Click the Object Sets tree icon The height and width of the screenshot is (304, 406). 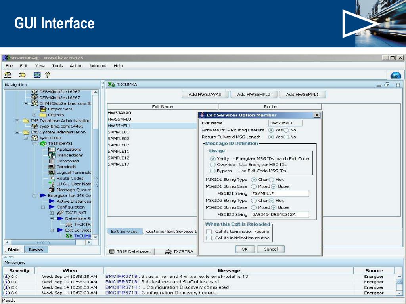[x=43, y=109]
